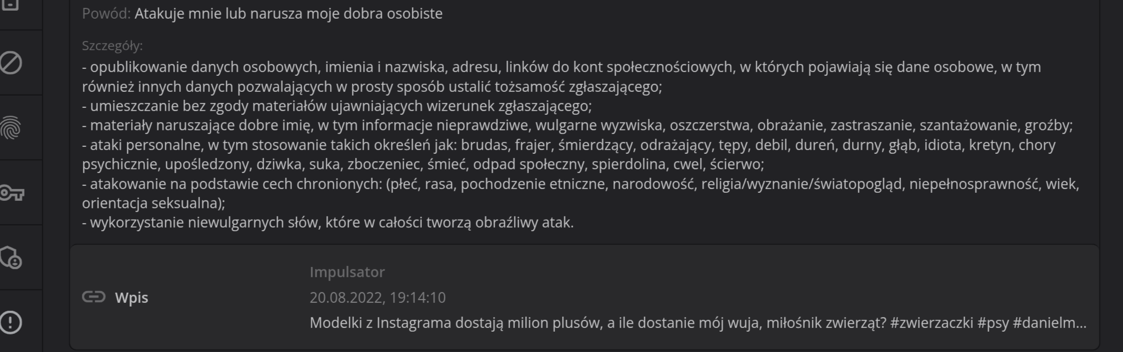Image resolution: width=1123 pixels, height=352 pixels.
Task: Click the 20.08.2022, 19:14:10 timestamp
Action: (377, 298)
